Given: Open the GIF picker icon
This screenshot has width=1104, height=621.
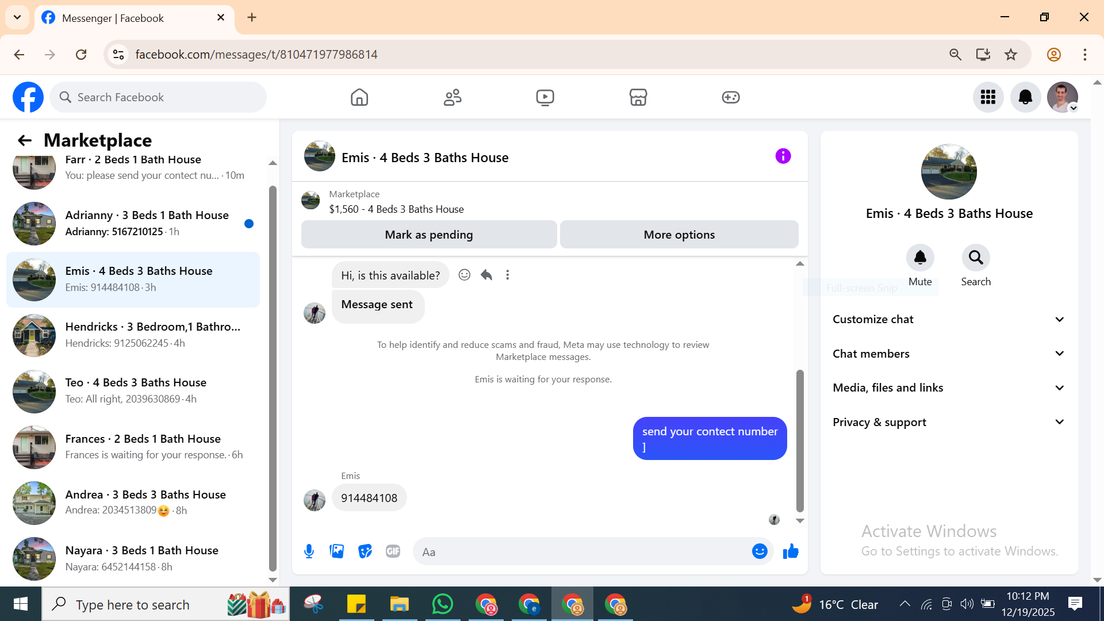Looking at the screenshot, I should click(393, 551).
